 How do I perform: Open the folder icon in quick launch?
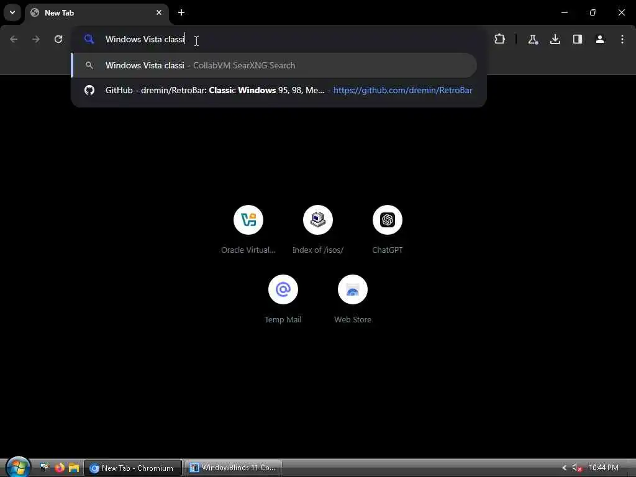click(74, 468)
